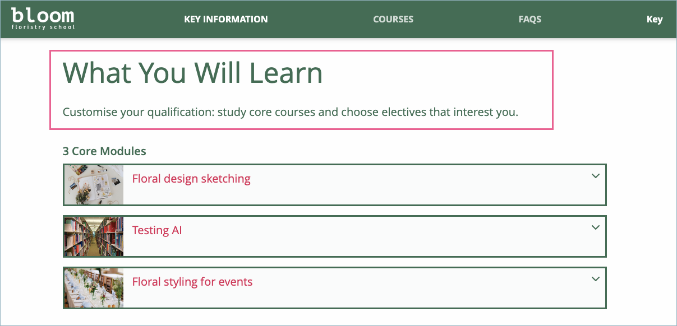
Task: Click the 3 Core Modules subheading
Action: 104,151
